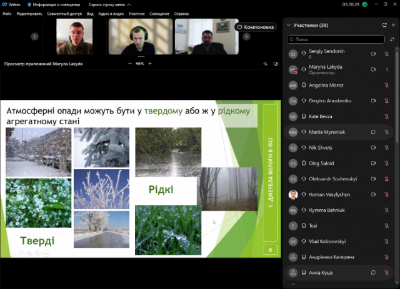Image resolution: width=400 pixels, height=289 pixels.
Task: Open the annotate icon above shared content
Action: [x=265, y=64]
